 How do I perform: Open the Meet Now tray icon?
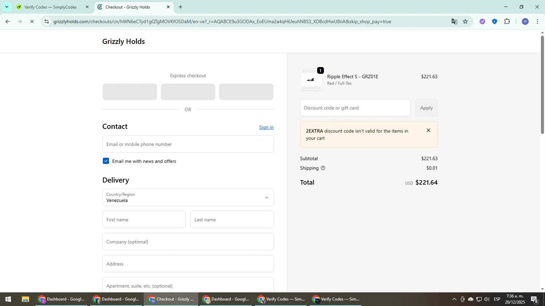point(463,299)
